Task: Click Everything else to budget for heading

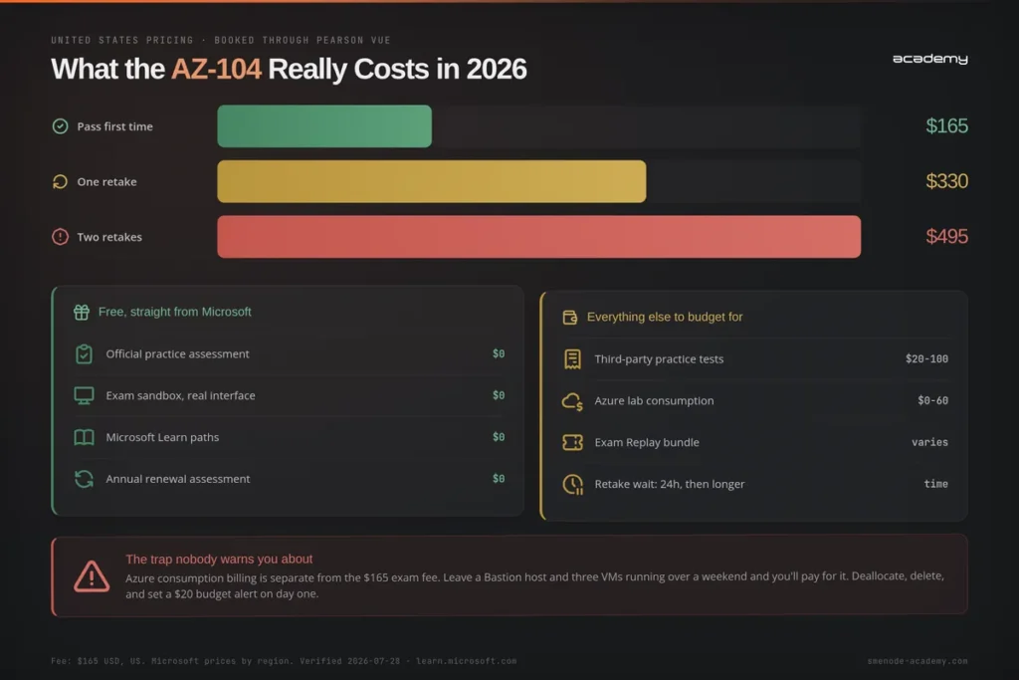Action: [665, 318]
